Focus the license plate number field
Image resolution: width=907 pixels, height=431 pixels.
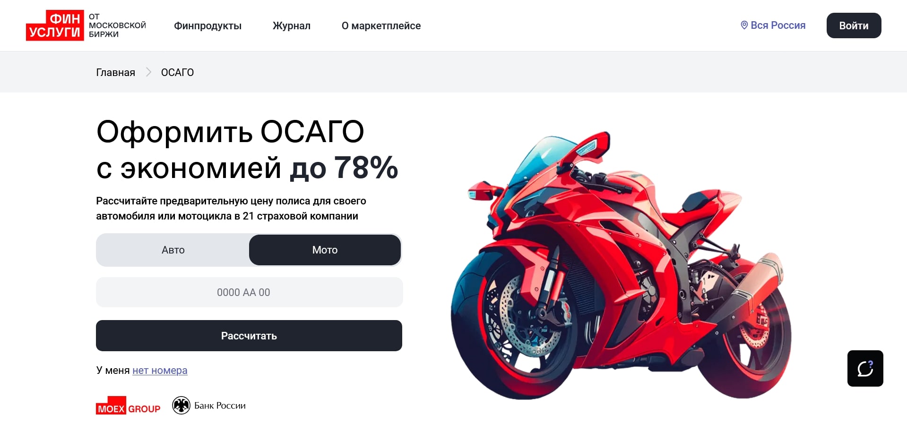point(249,292)
